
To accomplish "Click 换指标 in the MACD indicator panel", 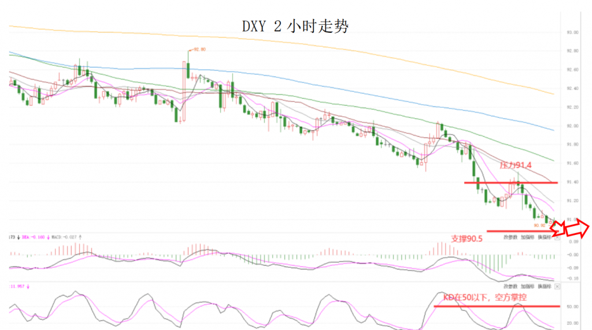I will coord(545,237).
